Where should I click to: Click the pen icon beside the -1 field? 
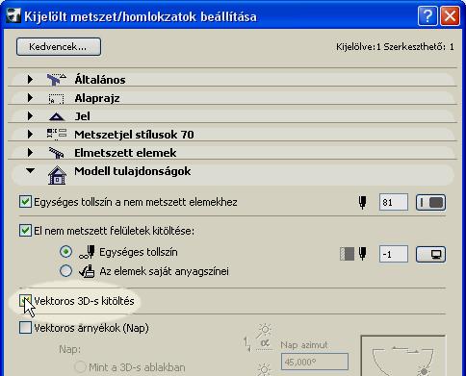pyautogui.click(x=363, y=254)
